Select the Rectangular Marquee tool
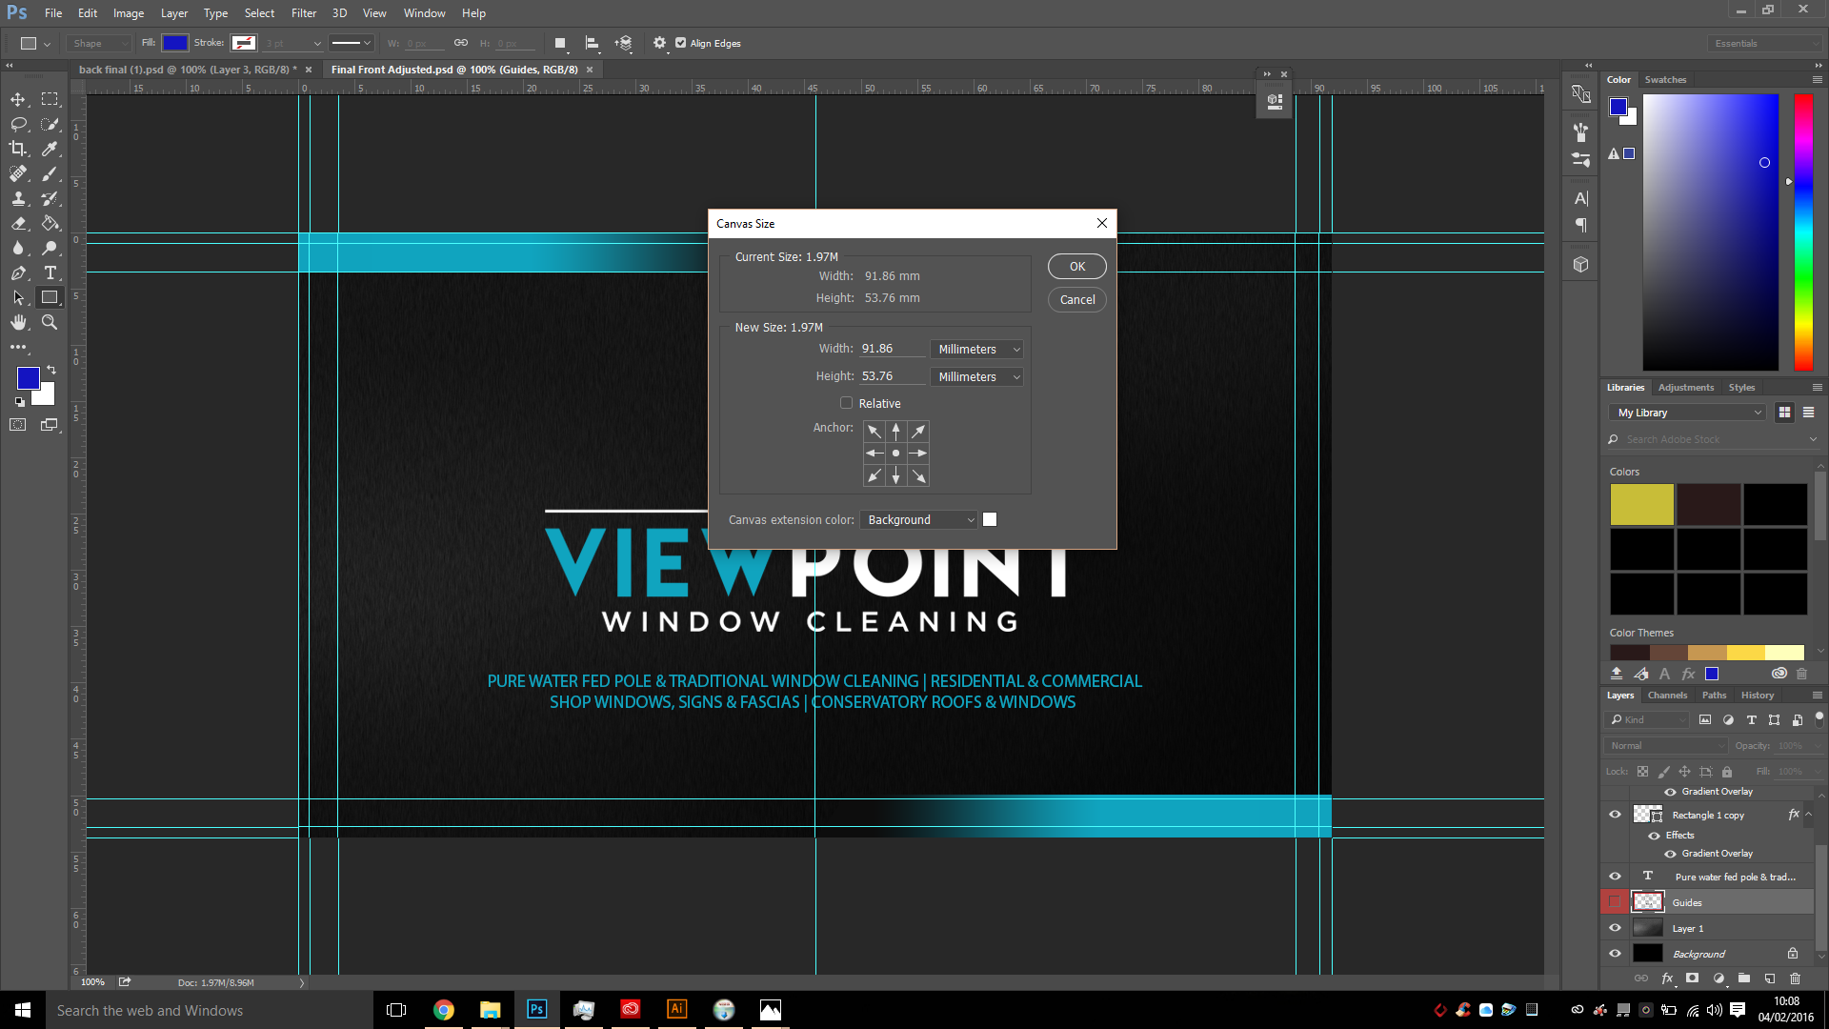The height and width of the screenshot is (1029, 1829). [50, 98]
